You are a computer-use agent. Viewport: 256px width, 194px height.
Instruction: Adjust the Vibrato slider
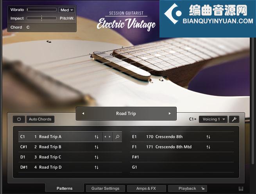(x=42, y=10)
